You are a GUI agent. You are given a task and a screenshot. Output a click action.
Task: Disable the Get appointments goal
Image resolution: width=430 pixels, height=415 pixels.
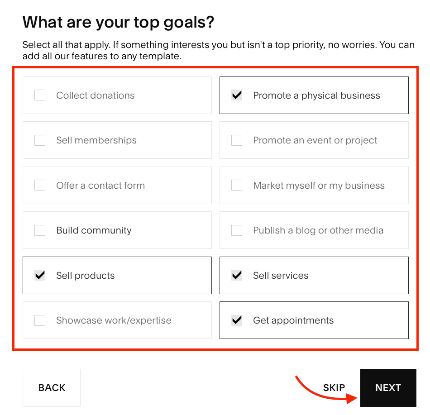pos(237,320)
